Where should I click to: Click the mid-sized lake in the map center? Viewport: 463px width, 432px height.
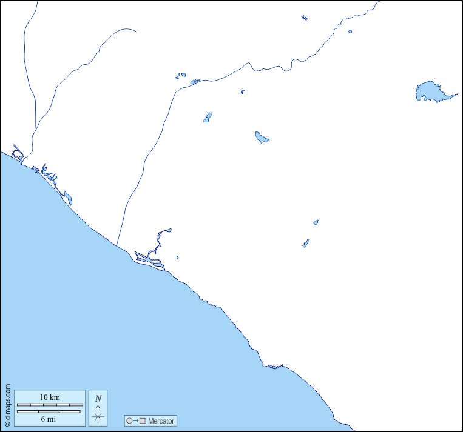click(262, 138)
